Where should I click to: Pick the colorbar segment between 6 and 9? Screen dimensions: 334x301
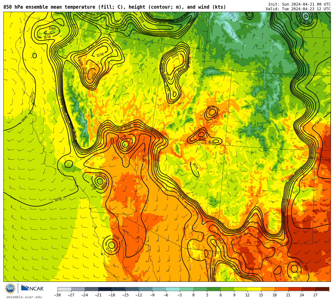pyautogui.click(x=227, y=289)
